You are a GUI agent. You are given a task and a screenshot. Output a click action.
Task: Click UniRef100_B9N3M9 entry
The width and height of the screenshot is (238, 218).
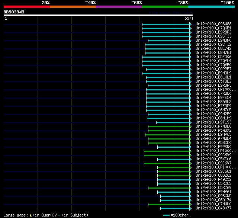[x=213, y=73]
